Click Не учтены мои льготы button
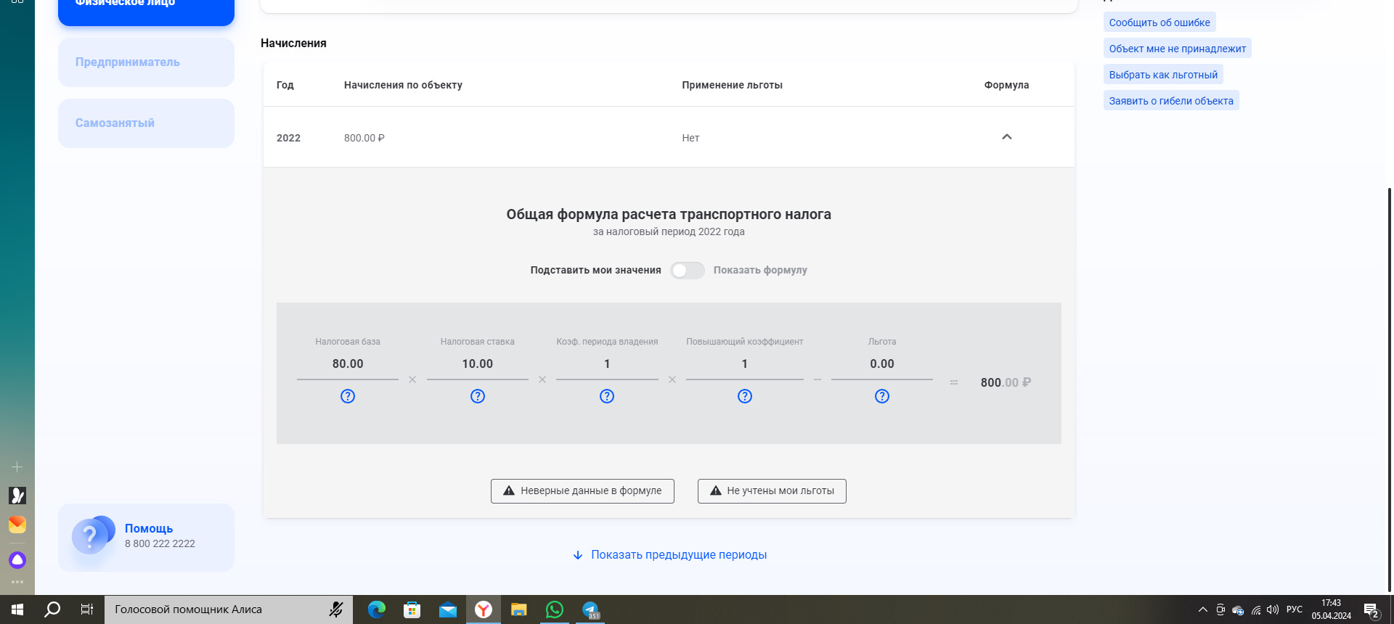 (772, 491)
